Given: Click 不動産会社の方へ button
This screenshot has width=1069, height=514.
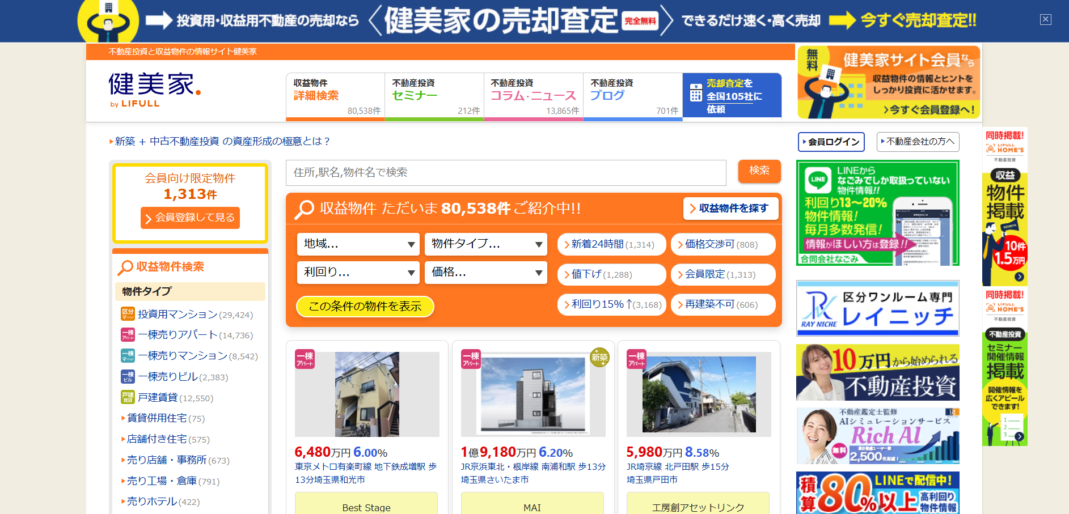Looking at the screenshot, I should (x=918, y=142).
